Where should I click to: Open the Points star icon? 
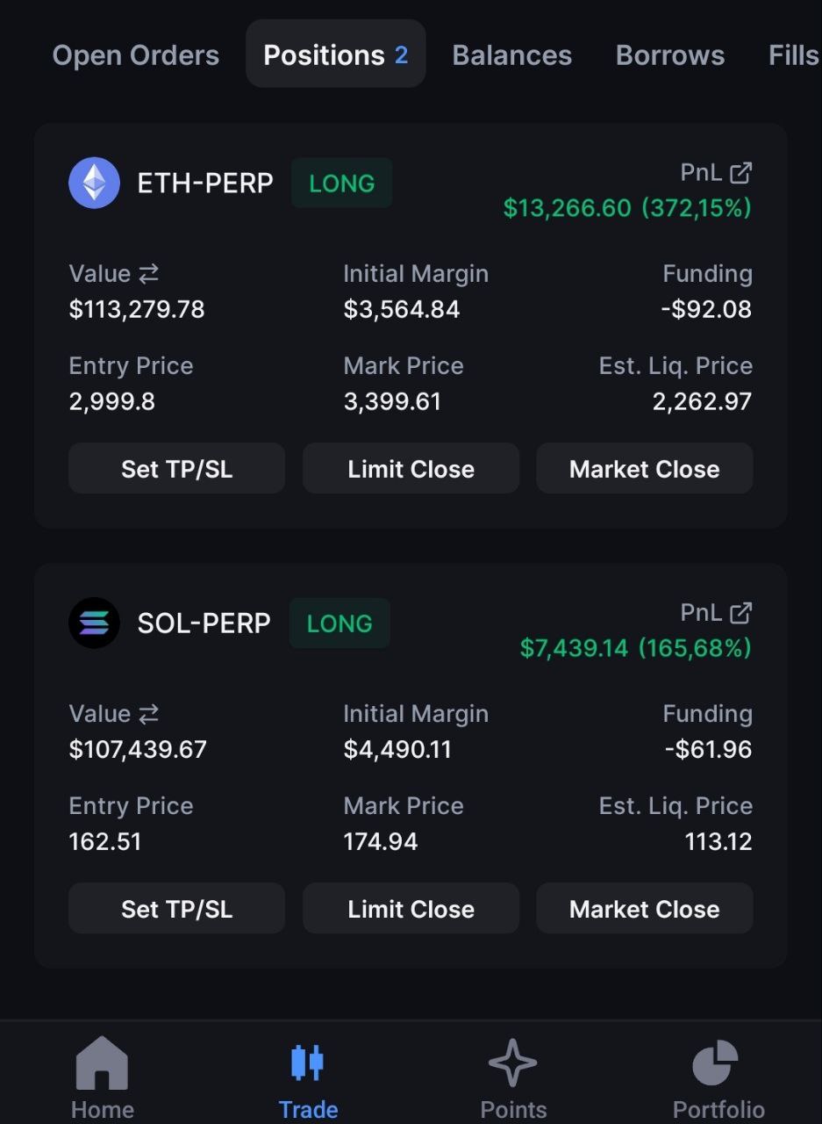coord(513,1063)
